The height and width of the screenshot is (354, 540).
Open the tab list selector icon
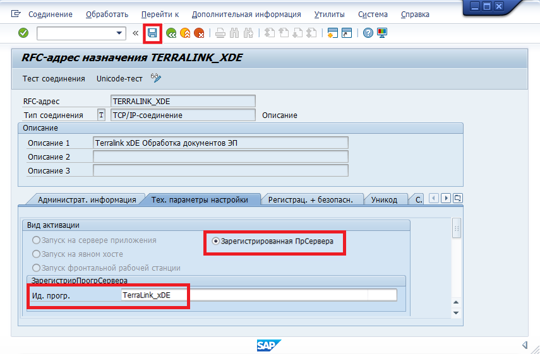pyautogui.click(x=458, y=198)
